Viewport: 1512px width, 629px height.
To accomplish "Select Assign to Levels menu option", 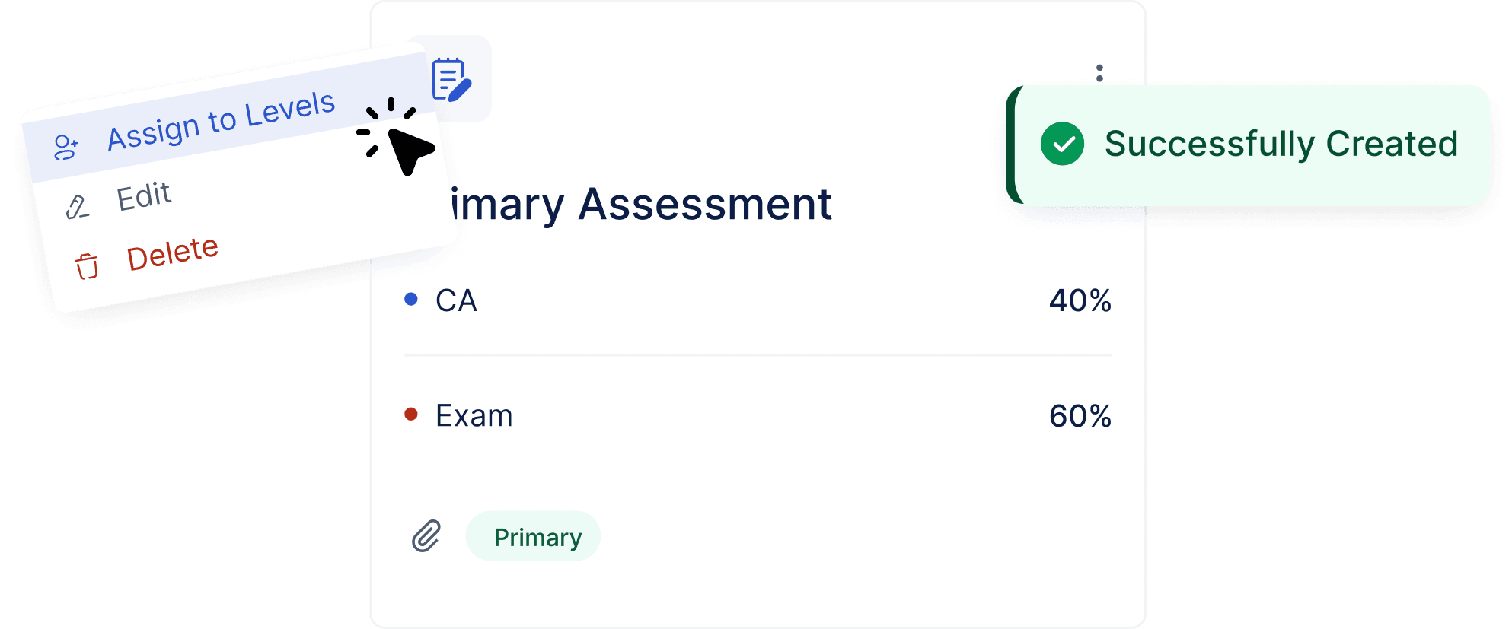I will [221, 121].
